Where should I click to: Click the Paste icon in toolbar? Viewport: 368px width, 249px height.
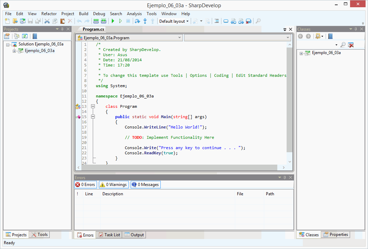62,21
